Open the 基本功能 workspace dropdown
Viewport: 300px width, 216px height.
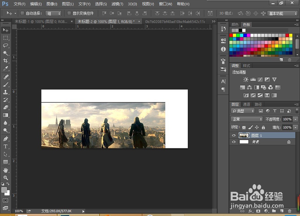[x=282, y=14]
